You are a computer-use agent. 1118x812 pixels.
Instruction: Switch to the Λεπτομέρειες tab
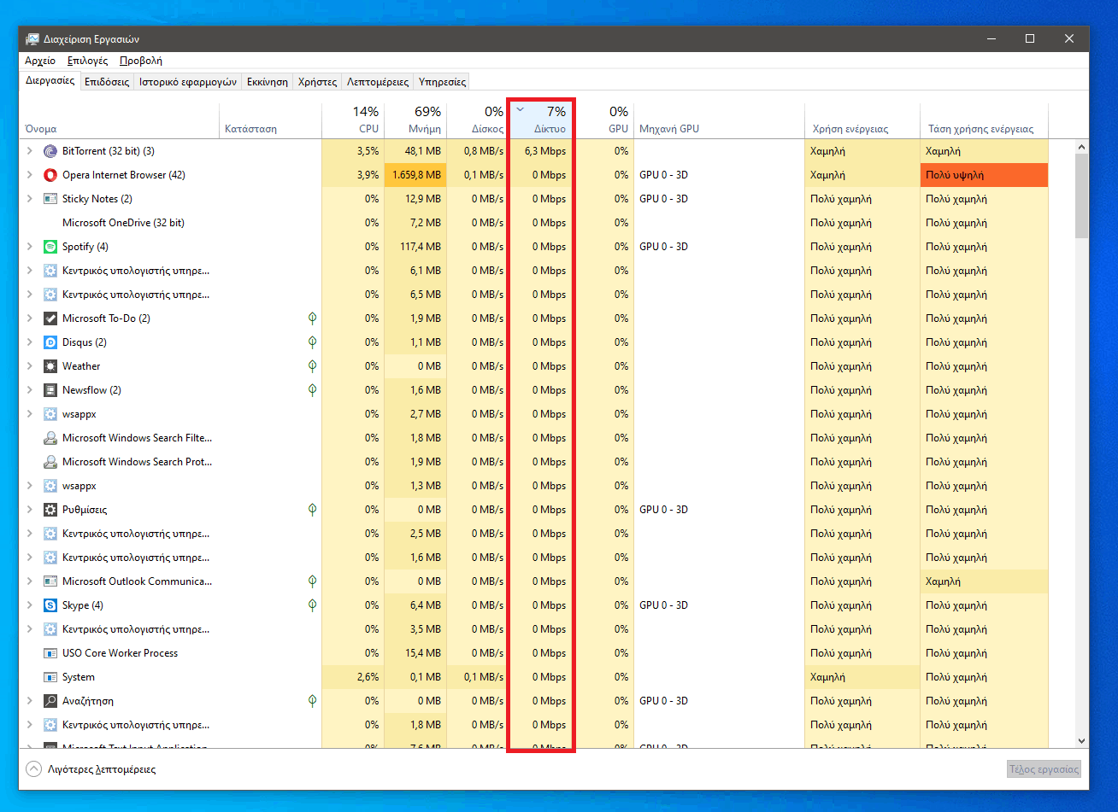pyautogui.click(x=378, y=82)
